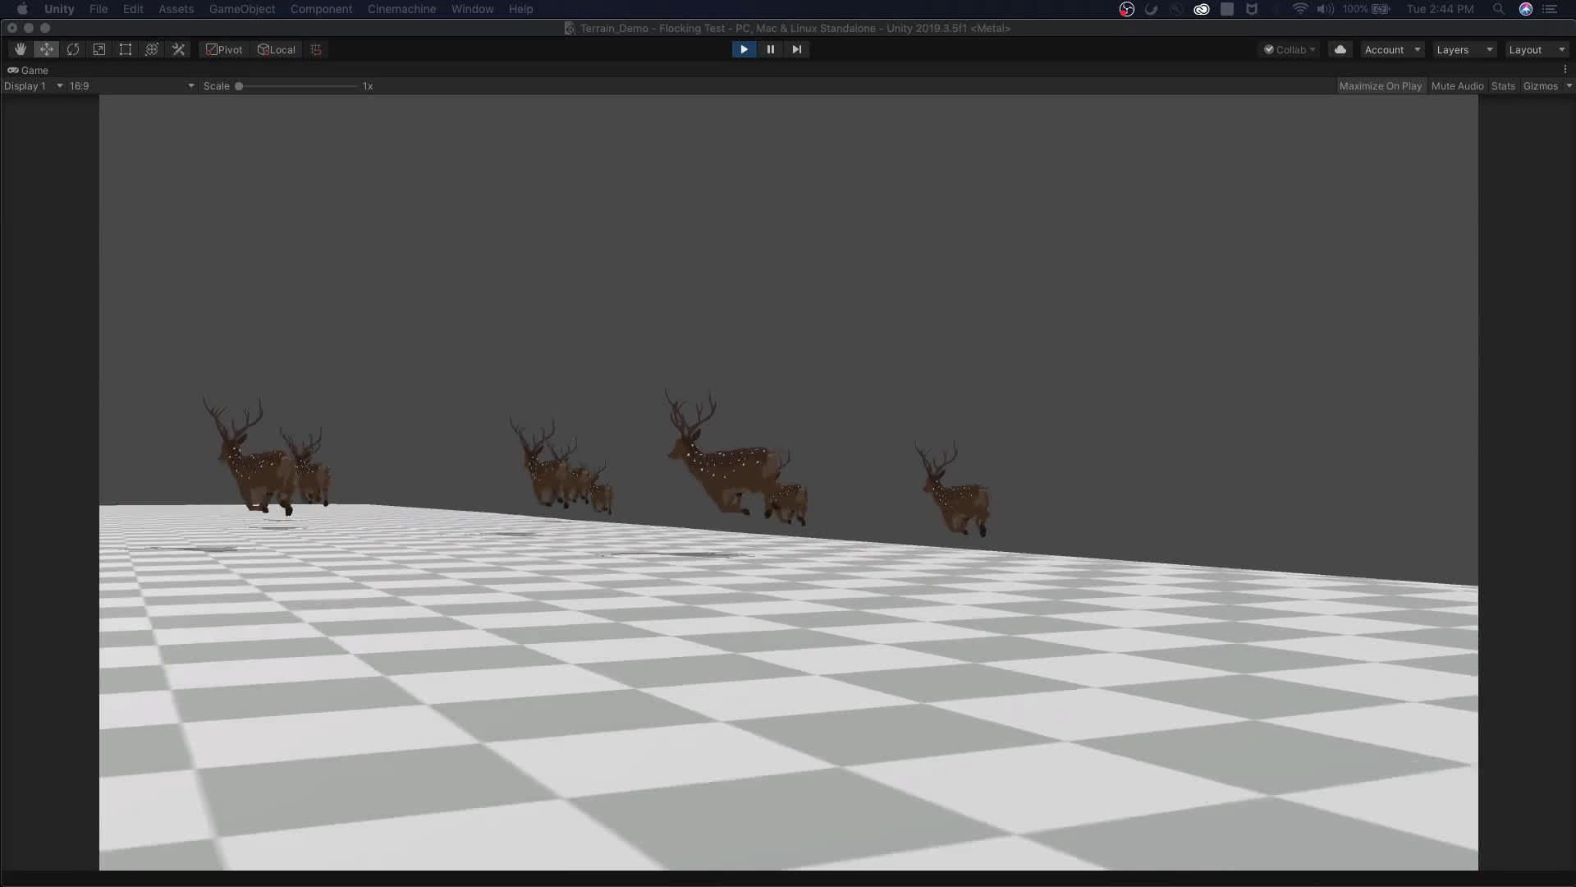Toggle Pivot handle position

[x=224, y=49]
